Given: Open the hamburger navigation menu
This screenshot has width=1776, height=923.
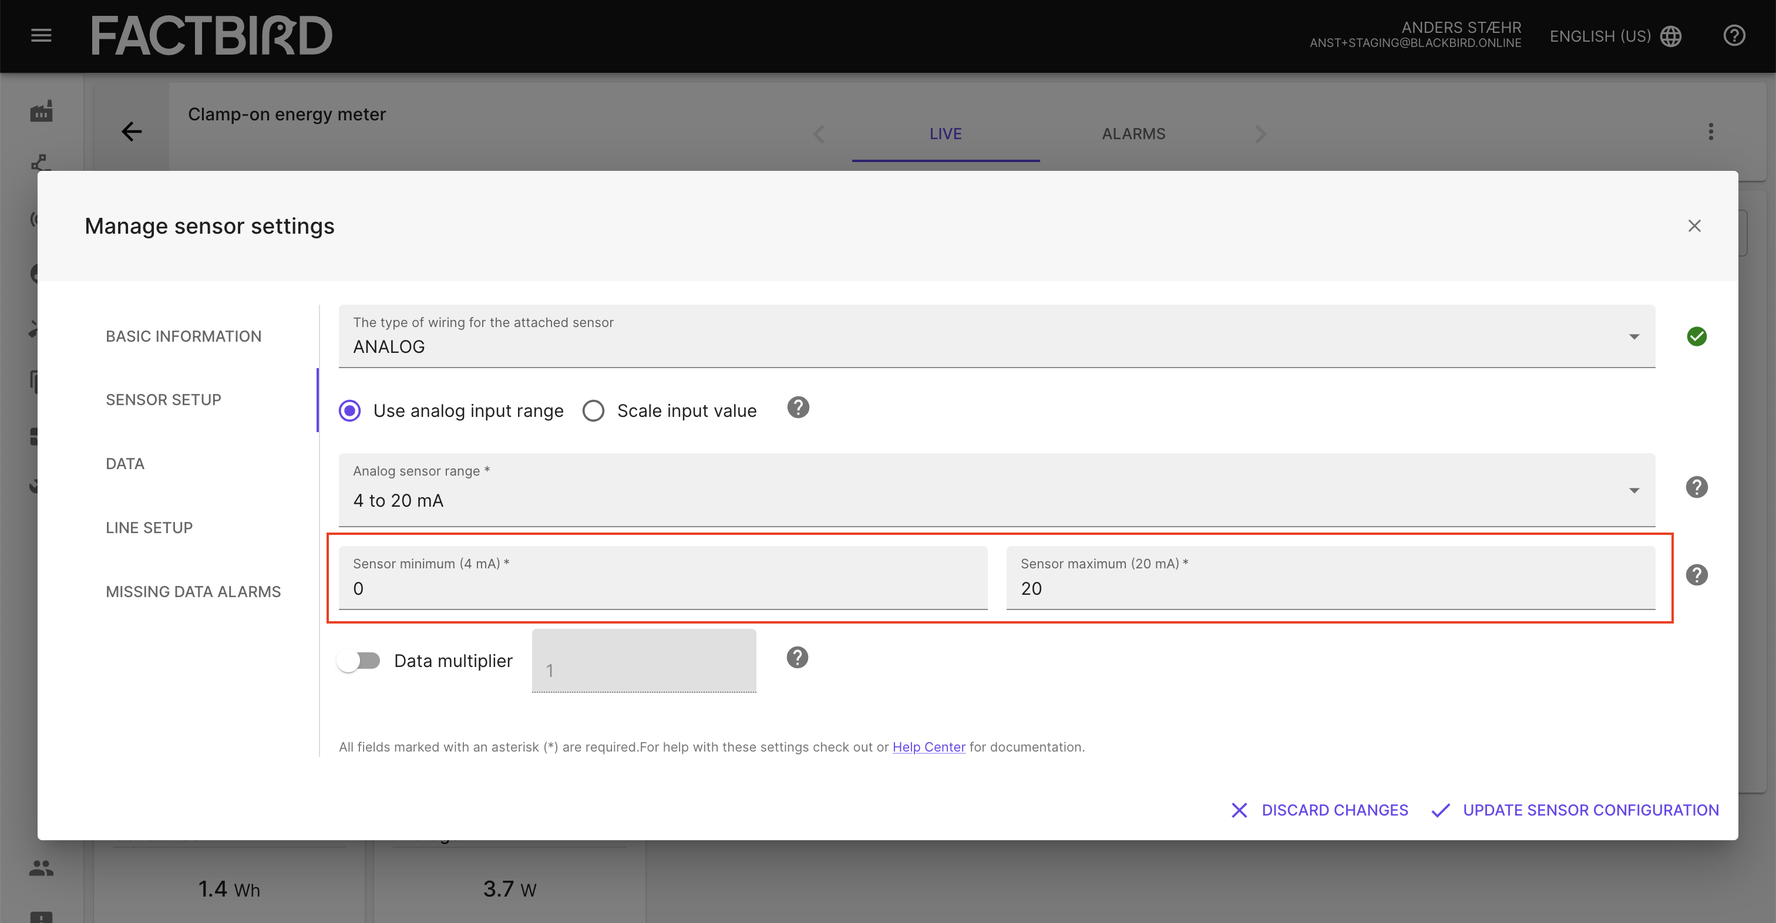Looking at the screenshot, I should [x=41, y=35].
